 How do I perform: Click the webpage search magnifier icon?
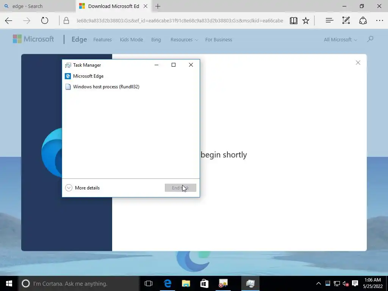[x=370, y=39]
